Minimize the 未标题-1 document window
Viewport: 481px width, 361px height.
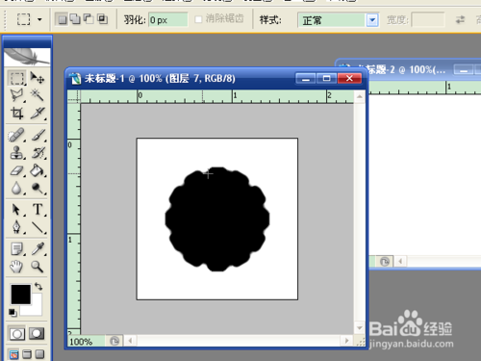[306, 78]
